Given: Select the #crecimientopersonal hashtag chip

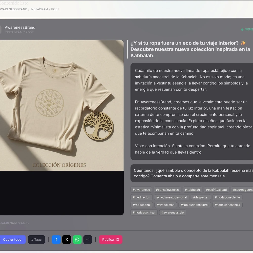Looking at the screenshot, I should click(x=172, y=197).
